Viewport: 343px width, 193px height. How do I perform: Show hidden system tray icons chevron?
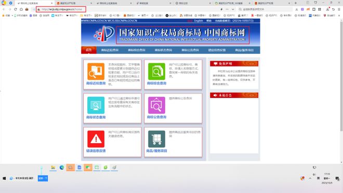coord(310,178)
